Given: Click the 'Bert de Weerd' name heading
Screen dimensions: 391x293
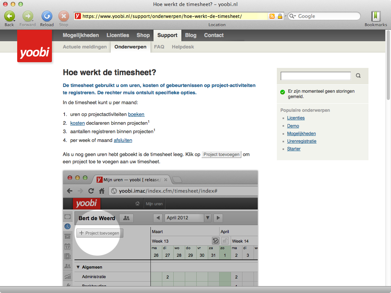Looking at the screenshot, I should tap(97, 218).
